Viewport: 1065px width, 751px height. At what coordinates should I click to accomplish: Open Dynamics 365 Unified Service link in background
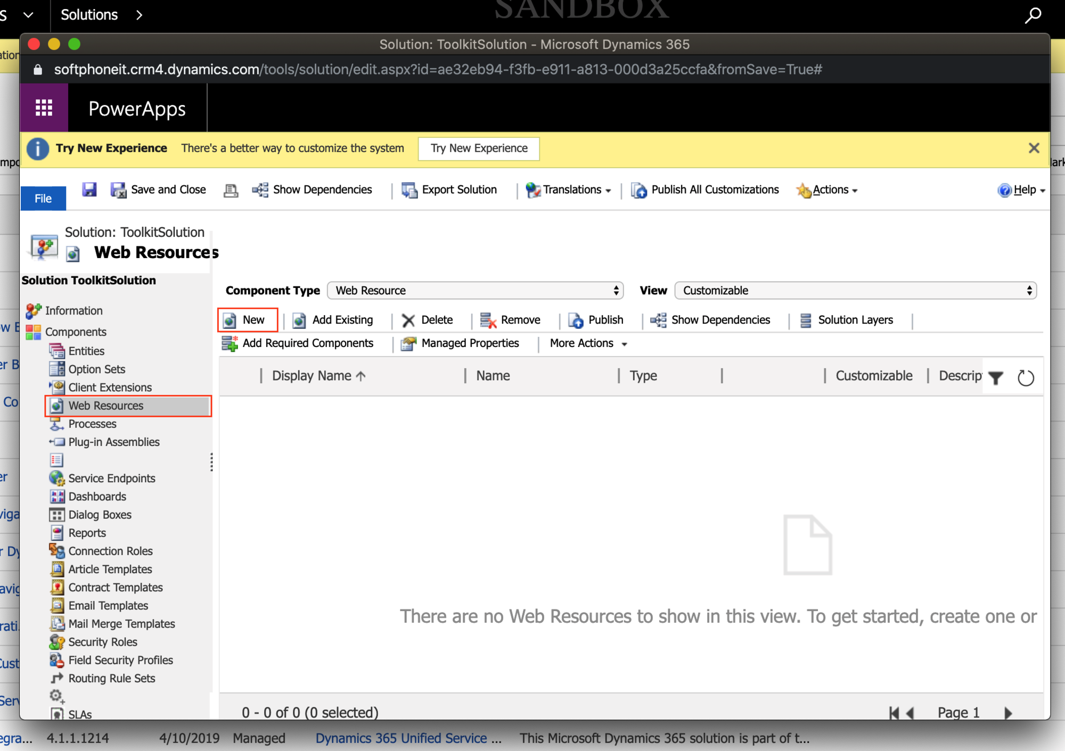[408, 738]
